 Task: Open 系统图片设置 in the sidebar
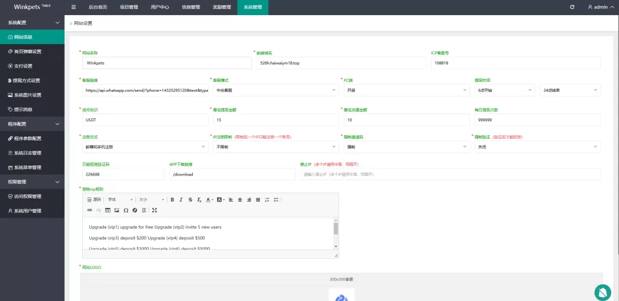click(x=32, y=95)
